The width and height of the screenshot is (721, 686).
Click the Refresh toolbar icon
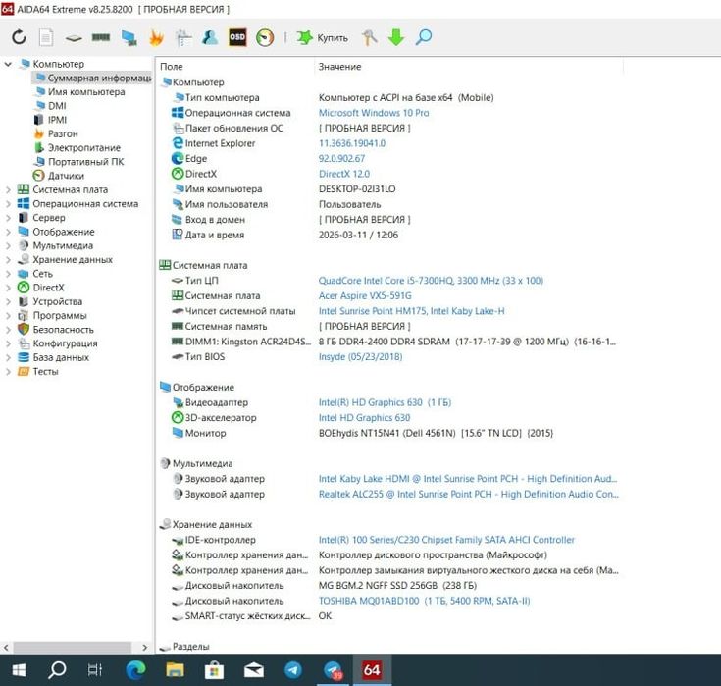(19, 37)
